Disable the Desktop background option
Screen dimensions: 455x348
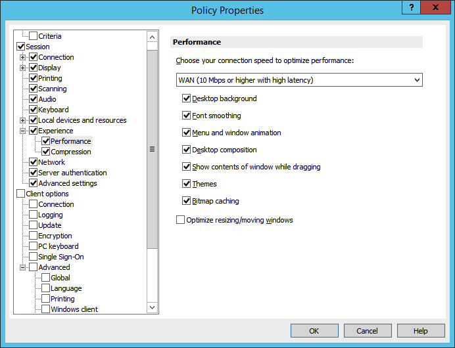pyautogui.click(x=187, y=98)
